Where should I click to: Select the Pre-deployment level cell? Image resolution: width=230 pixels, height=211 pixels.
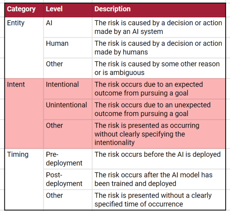point(68,159)
